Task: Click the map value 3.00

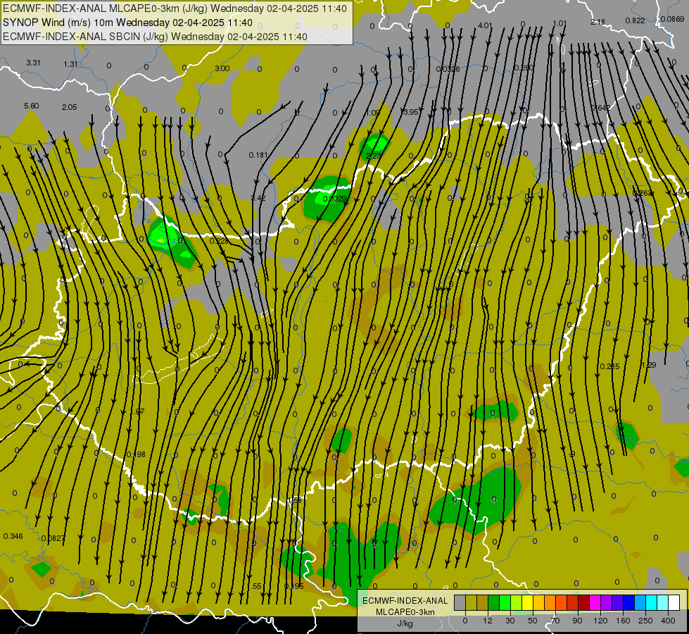Action: coord(222,68)
